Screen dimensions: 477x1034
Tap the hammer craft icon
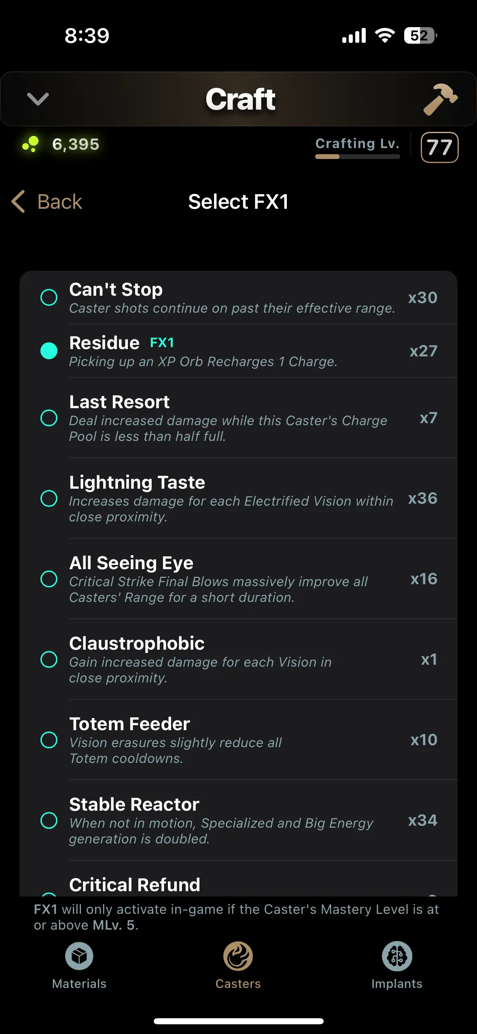pos(440,99)
